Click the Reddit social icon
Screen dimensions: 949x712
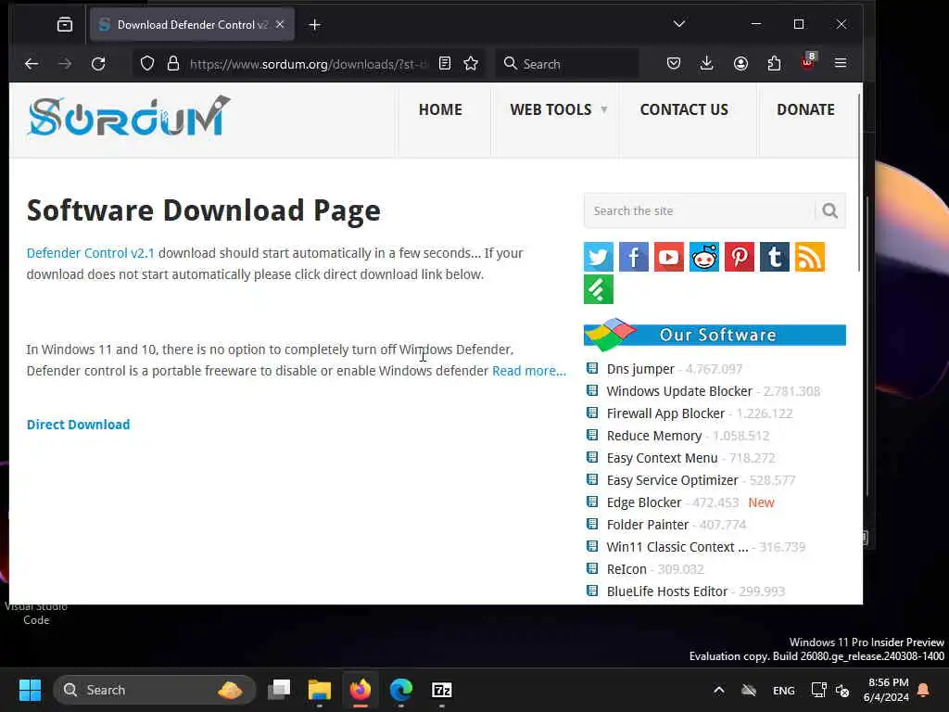(x=704, y=258)
